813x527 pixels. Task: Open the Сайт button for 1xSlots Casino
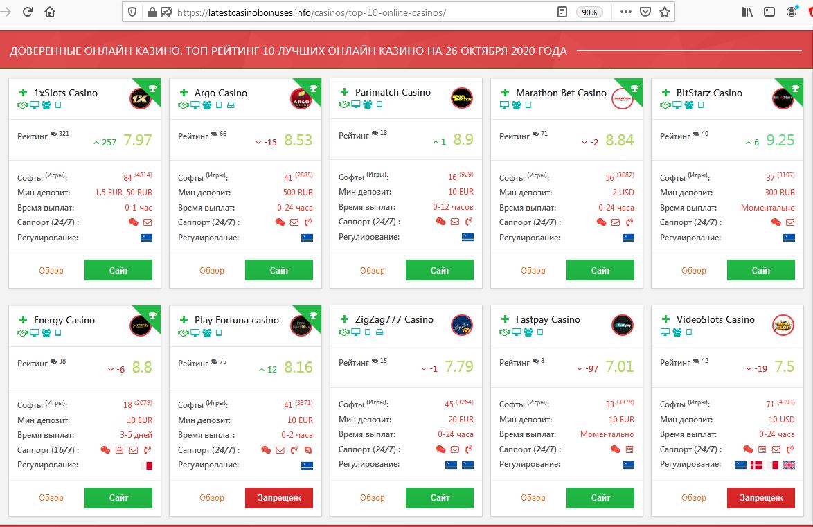(x=118, y=270)
